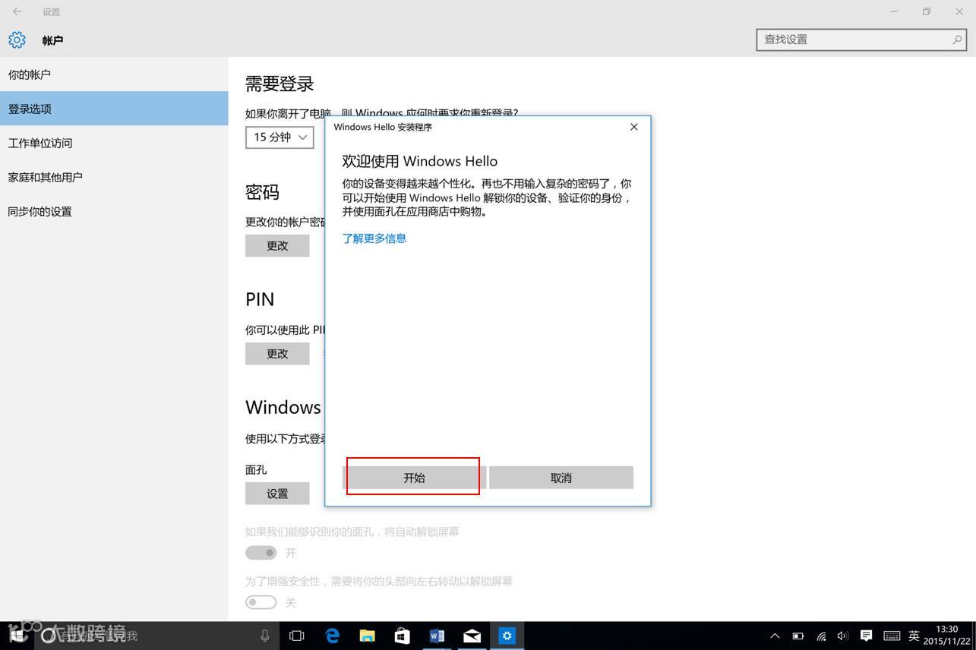Click the magnifier icon in the search box

[957, 39]
